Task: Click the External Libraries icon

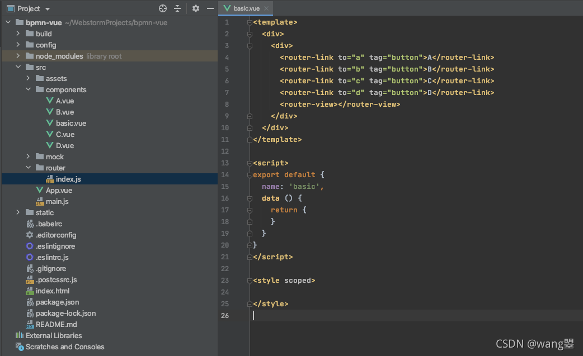Action: tap(20, 335)
